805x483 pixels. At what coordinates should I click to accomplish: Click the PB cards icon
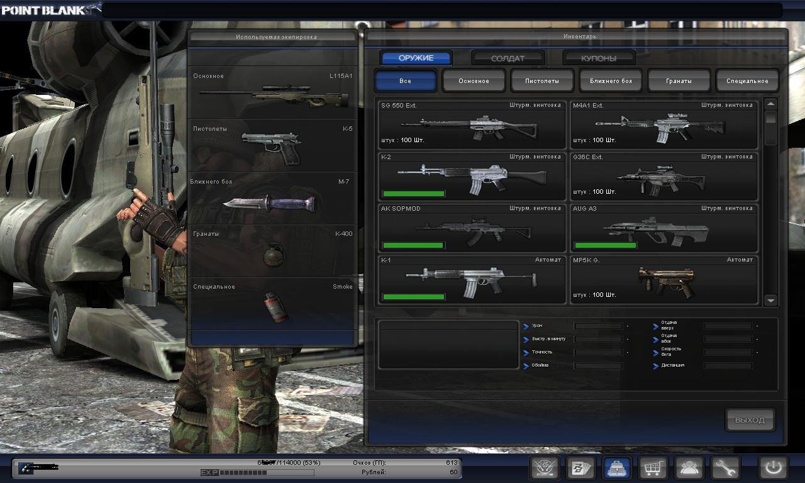click(580, 469)
